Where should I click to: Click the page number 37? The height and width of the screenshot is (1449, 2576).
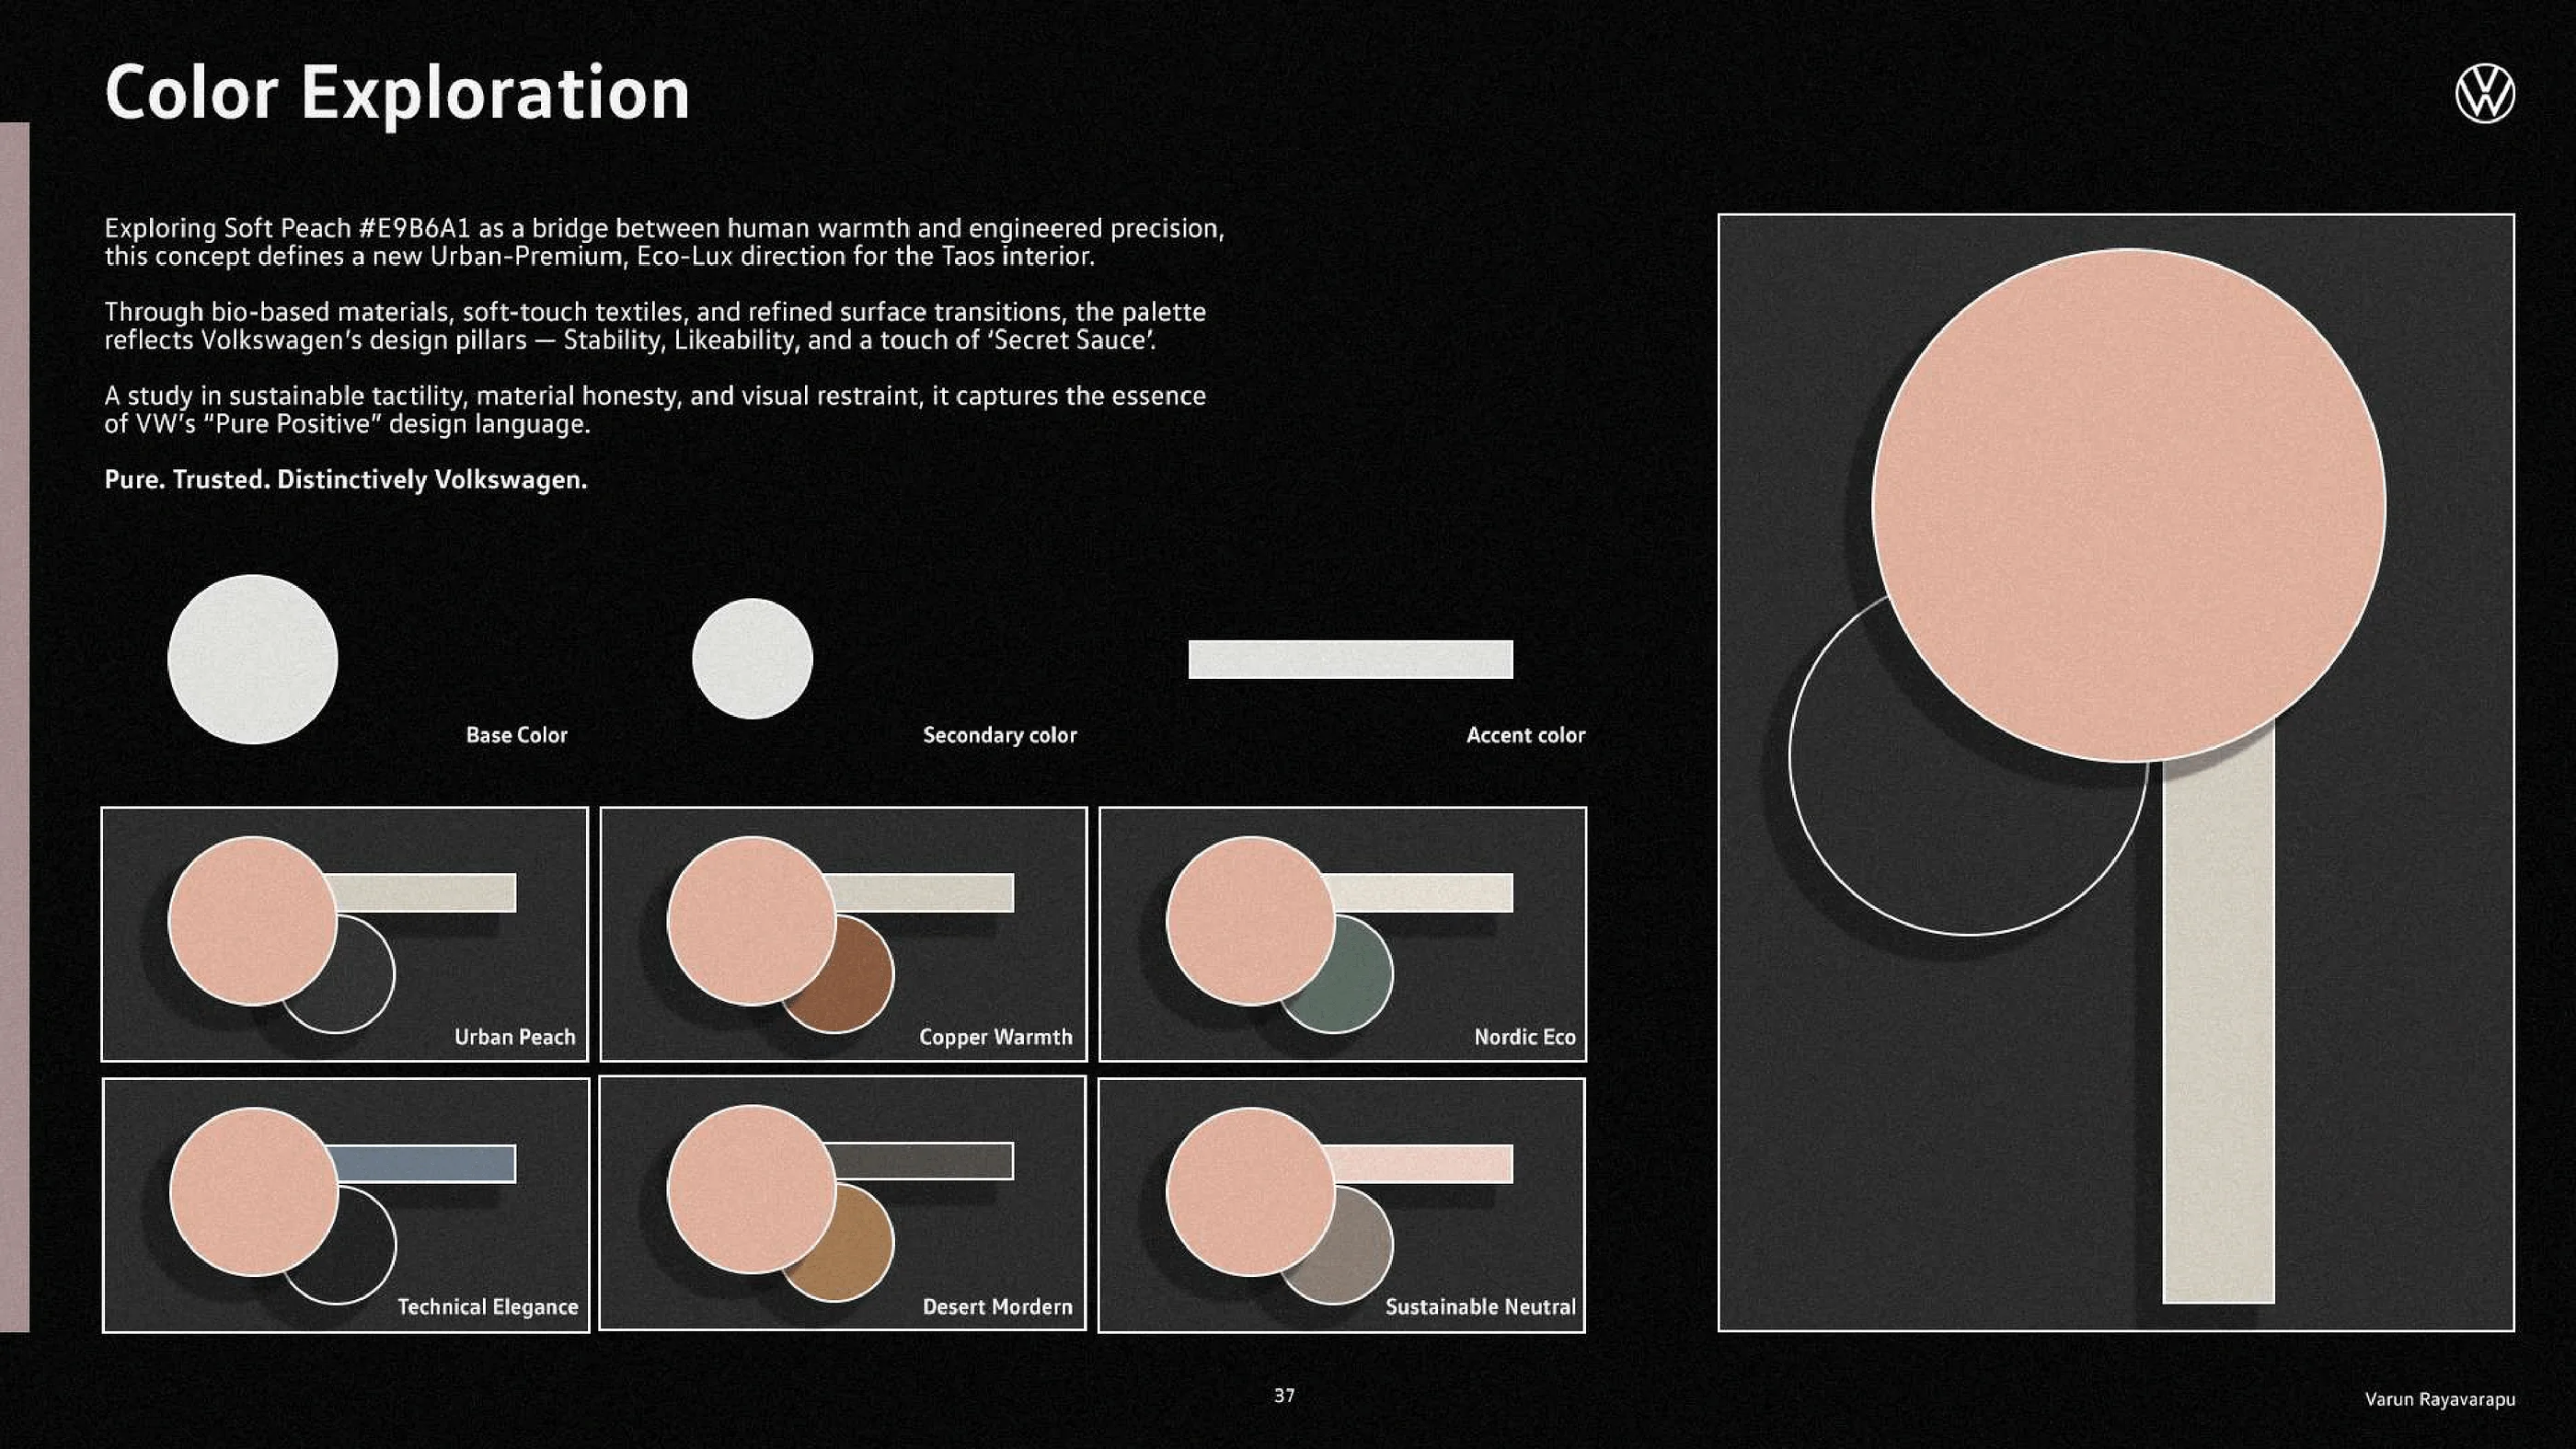pos(1284,1395)
